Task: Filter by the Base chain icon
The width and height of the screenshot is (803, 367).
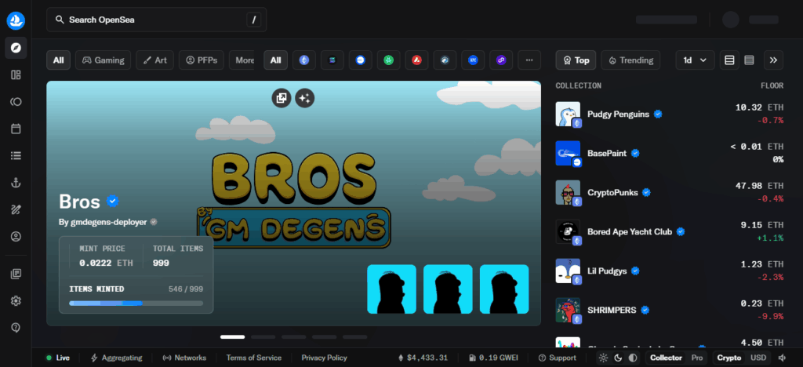Action: [x=361, y=60]
